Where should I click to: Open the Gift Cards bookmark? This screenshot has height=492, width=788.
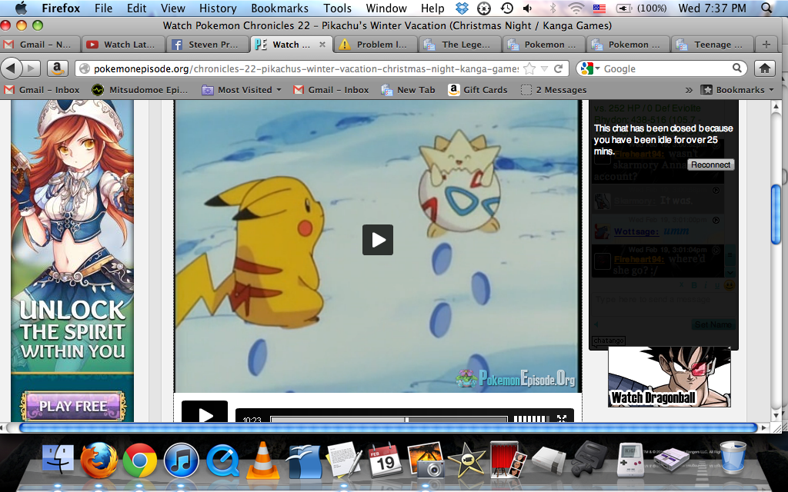click(477, 90)
